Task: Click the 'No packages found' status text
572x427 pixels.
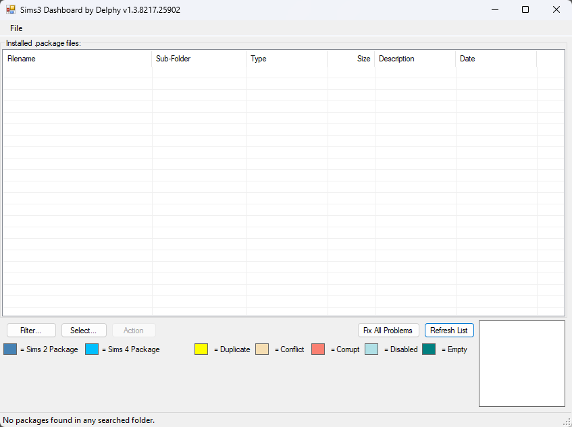Action: click(x=79, y=420)
